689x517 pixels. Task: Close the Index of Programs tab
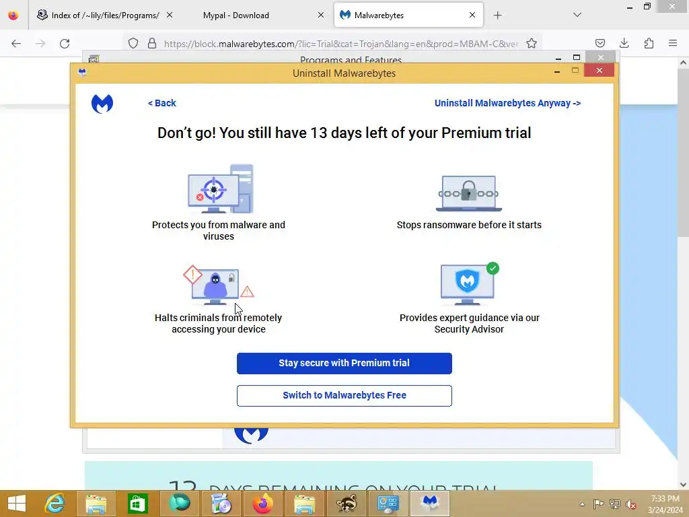click(169, 15)
